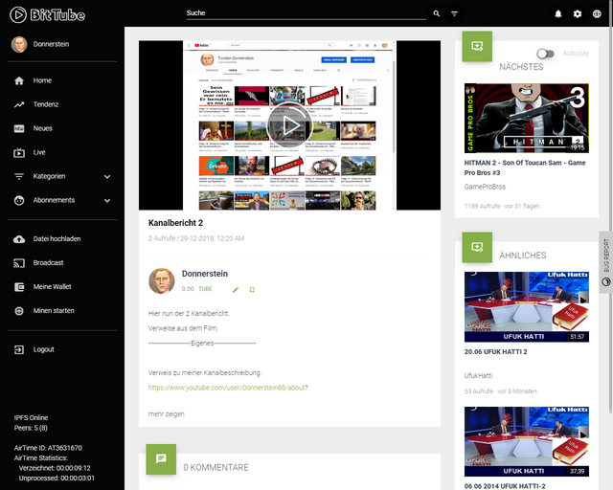Click the Minen starten icon
This screenshot has width=613, height=490.
(19, 311)
